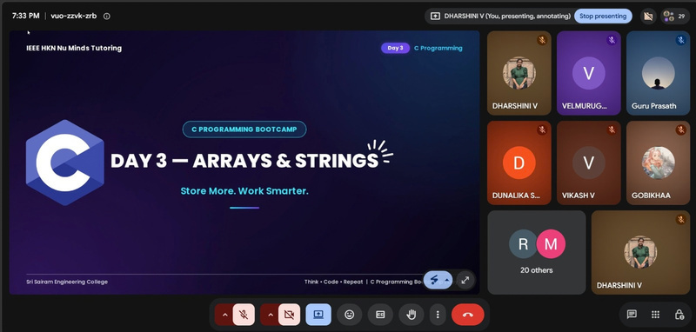The width and height of the screenshot is (696, 332).
Task: Select the VIKASH V participant tile
Action: [x=589, y=163]
